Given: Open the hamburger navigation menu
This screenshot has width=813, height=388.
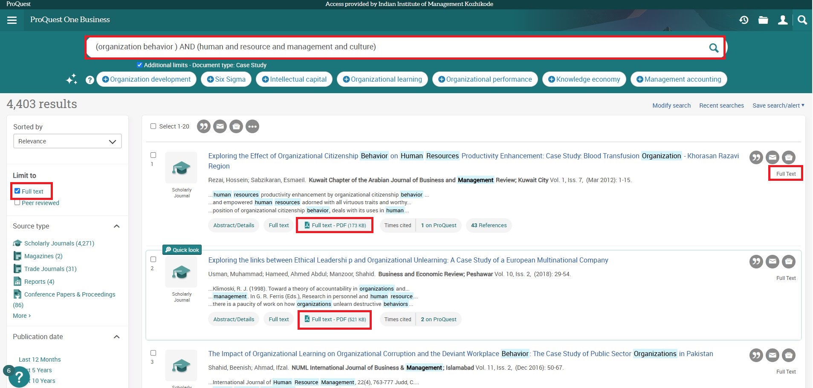Looking at the screenshot, I should [x=12, y=20].
